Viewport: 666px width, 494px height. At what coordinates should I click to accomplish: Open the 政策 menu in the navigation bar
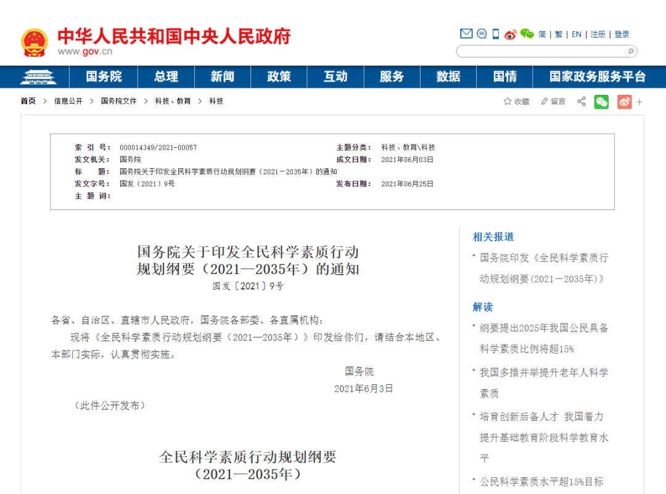tap(279, 76)
